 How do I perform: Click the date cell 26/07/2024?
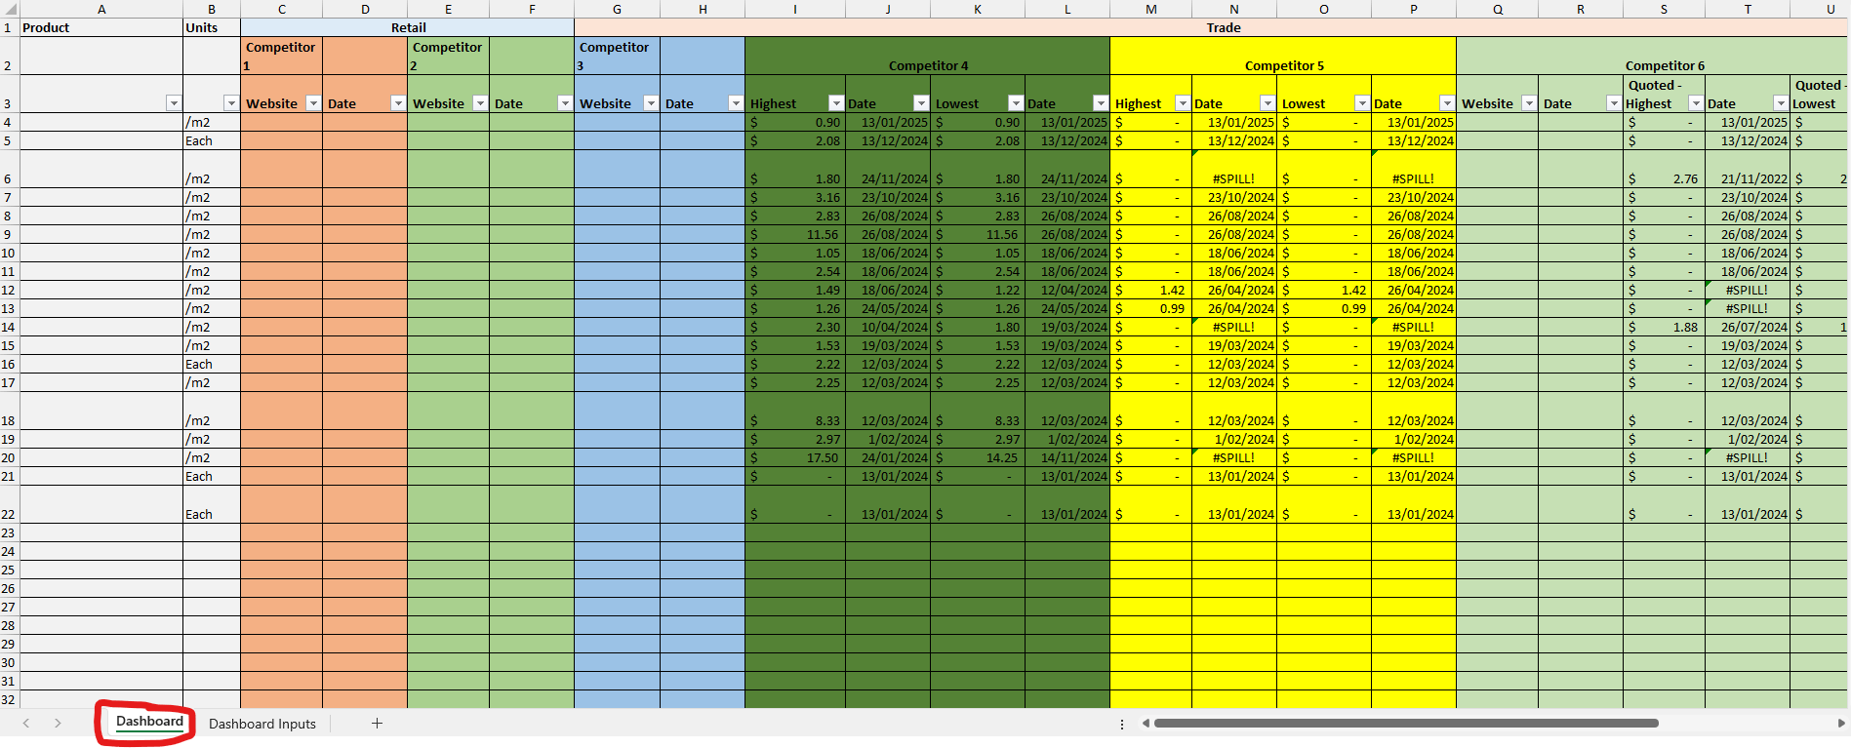coord(1748,327)
